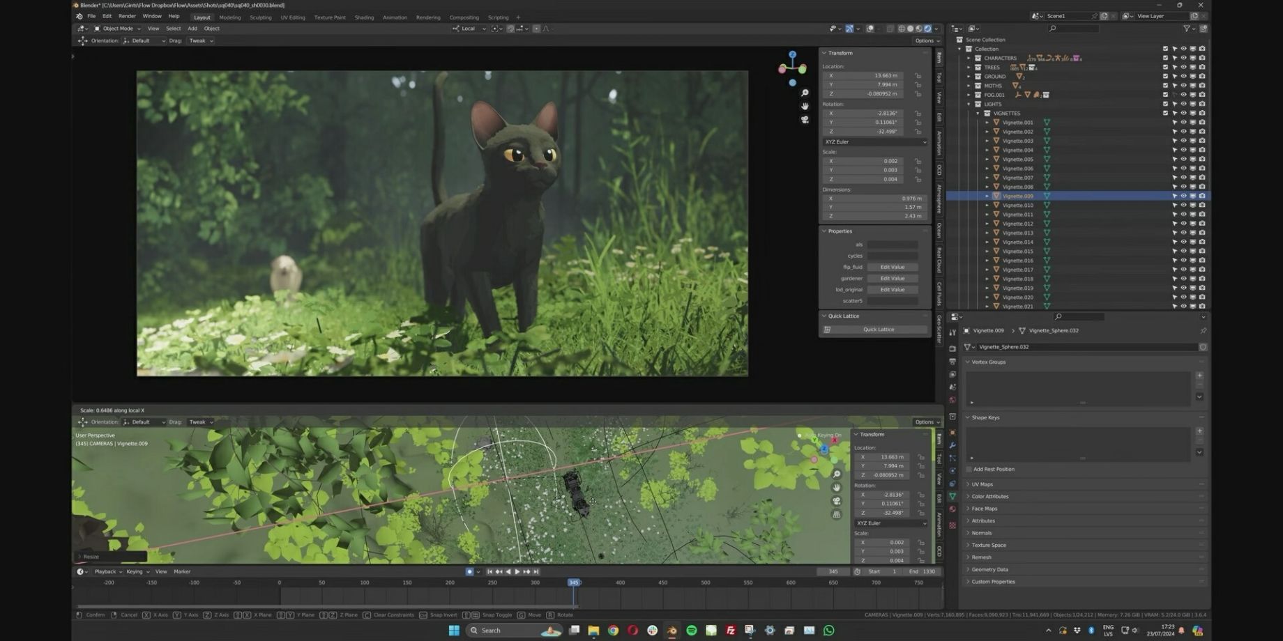
Task: Open the XYZ Euler rotation mode dropdown
Action: pos(875,141)
